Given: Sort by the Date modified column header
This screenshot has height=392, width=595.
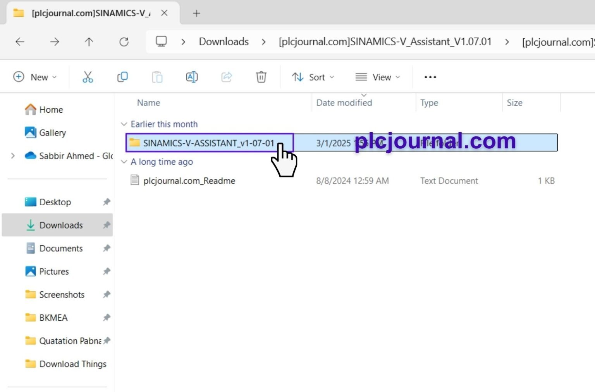Looking at the screenshot, I should point(344,103).
